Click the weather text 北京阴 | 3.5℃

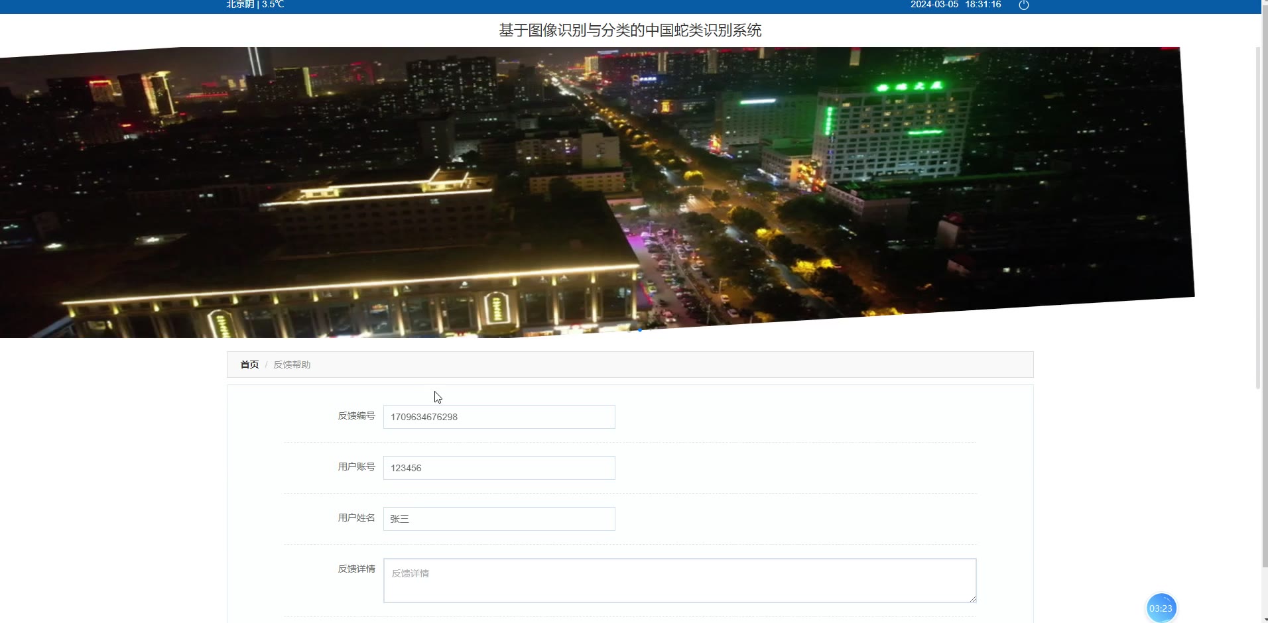click(x=255, y=5)
